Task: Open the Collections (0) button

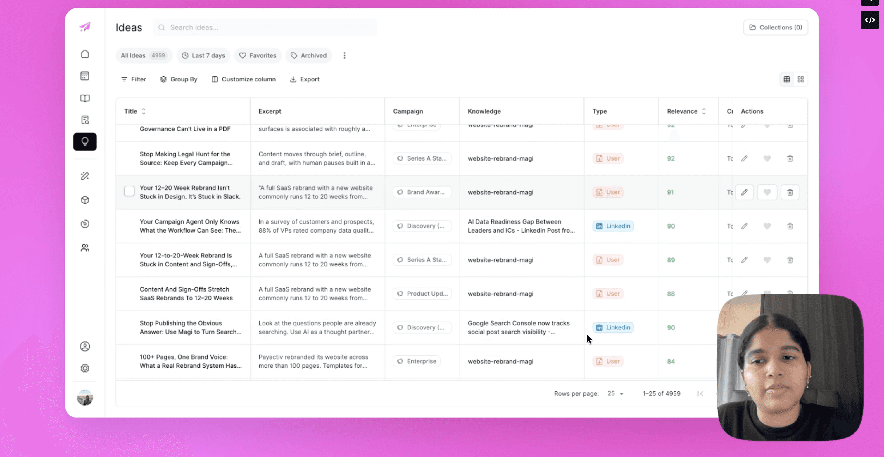Action: point(775,27)
